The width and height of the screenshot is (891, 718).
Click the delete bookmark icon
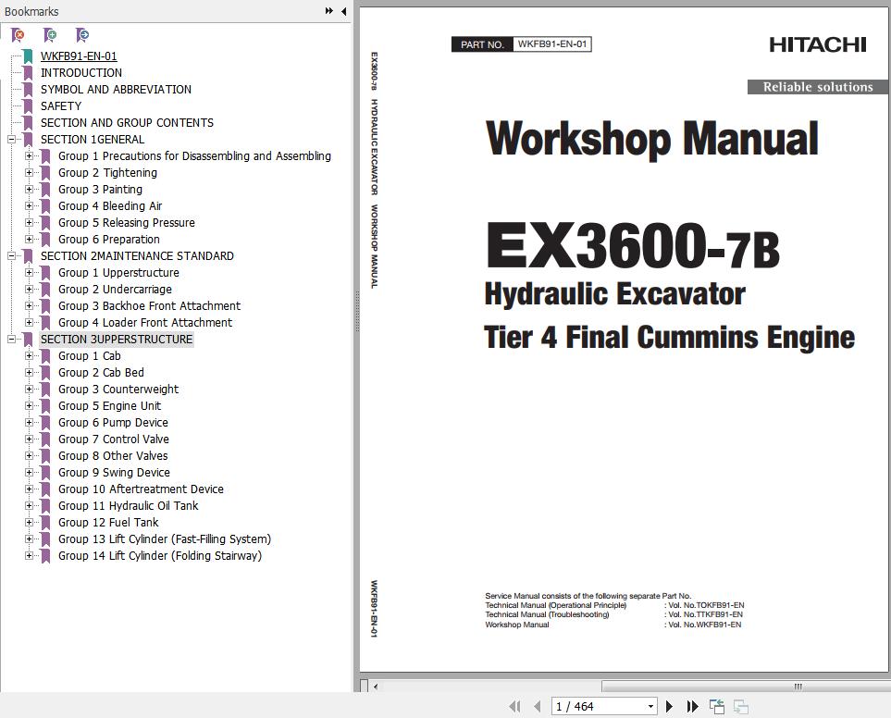click(x=18, y=35)
